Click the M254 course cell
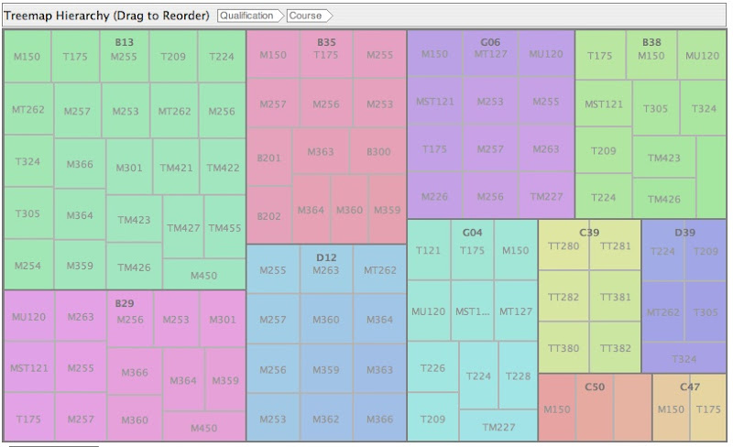 click(x=27, y=267)
